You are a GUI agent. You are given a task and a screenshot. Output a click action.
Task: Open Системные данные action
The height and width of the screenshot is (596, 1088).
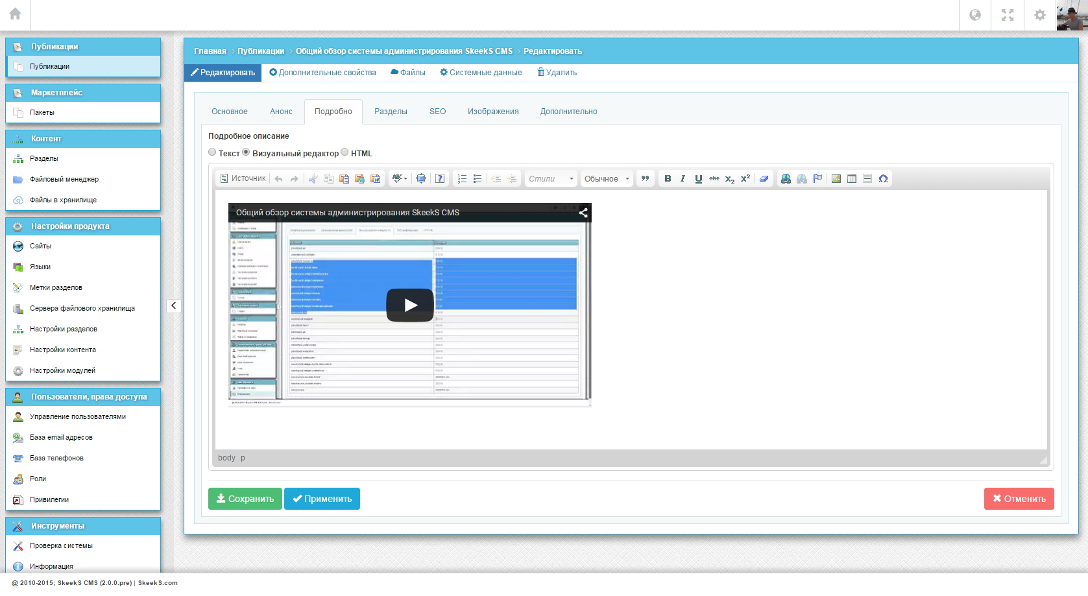click(x=481, y=73)
